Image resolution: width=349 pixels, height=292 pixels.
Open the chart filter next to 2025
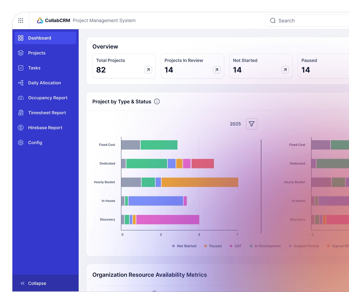pyautogui.click(x=251, y=124)
